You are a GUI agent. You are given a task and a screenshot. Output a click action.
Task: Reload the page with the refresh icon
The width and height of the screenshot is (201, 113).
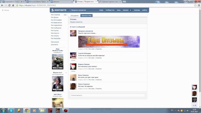(x=9, y=5)
